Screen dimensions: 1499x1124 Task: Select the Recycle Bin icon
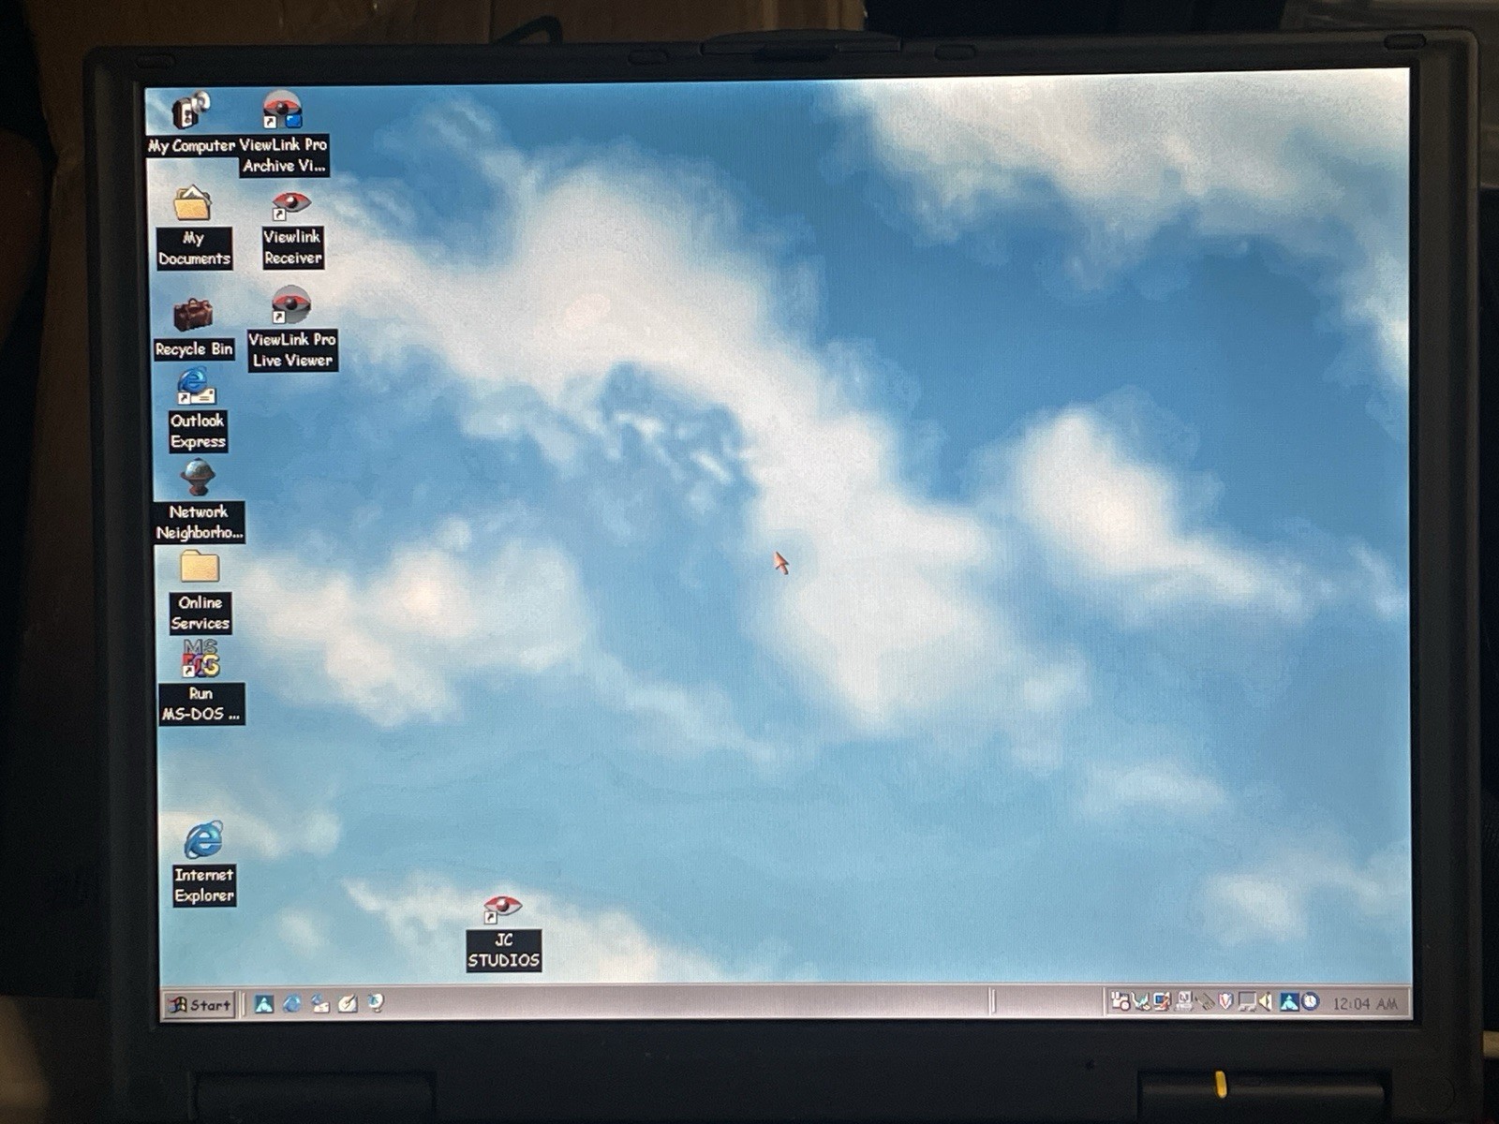[193, 314]
